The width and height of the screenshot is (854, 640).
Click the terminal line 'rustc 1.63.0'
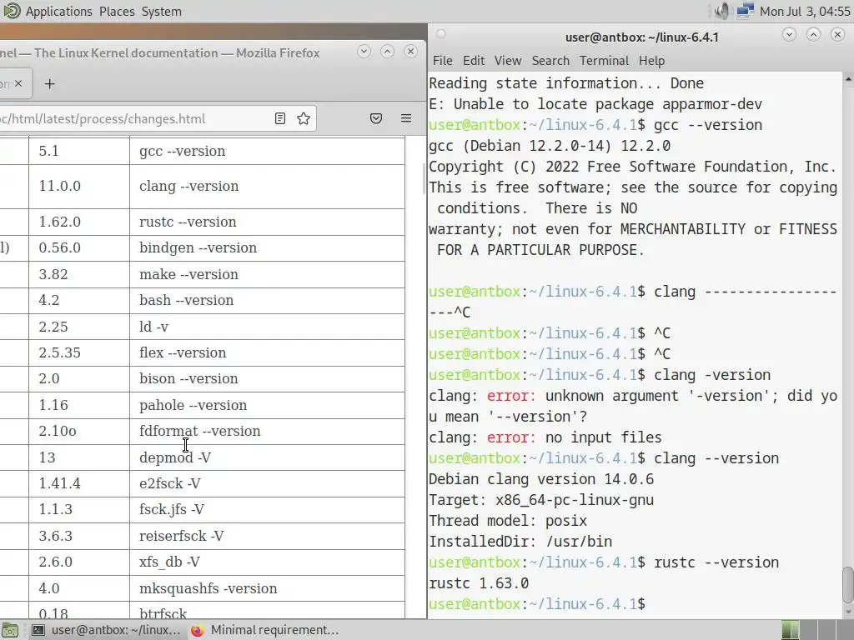click(x=478, y=583)
